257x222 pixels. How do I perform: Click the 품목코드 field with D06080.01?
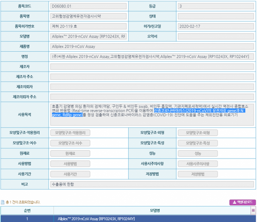pos(88,6)
